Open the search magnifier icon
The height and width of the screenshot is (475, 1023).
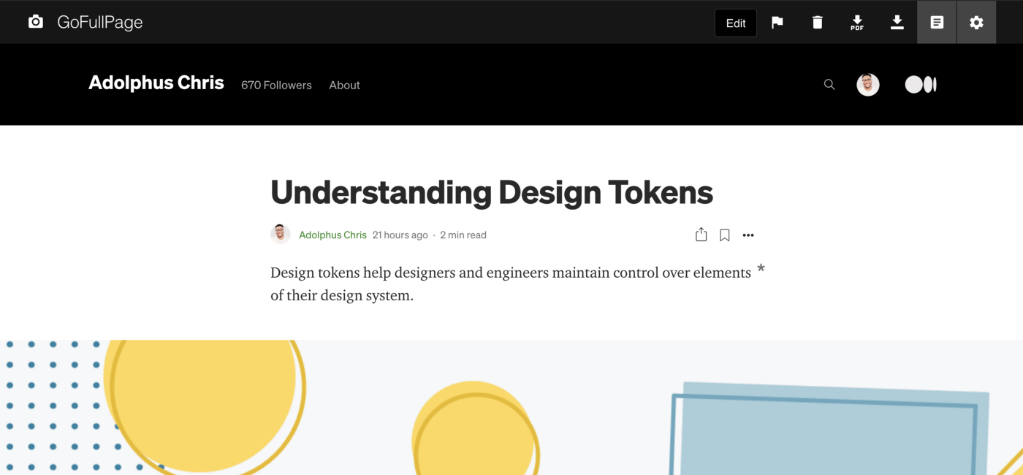[x=829, y=85]
